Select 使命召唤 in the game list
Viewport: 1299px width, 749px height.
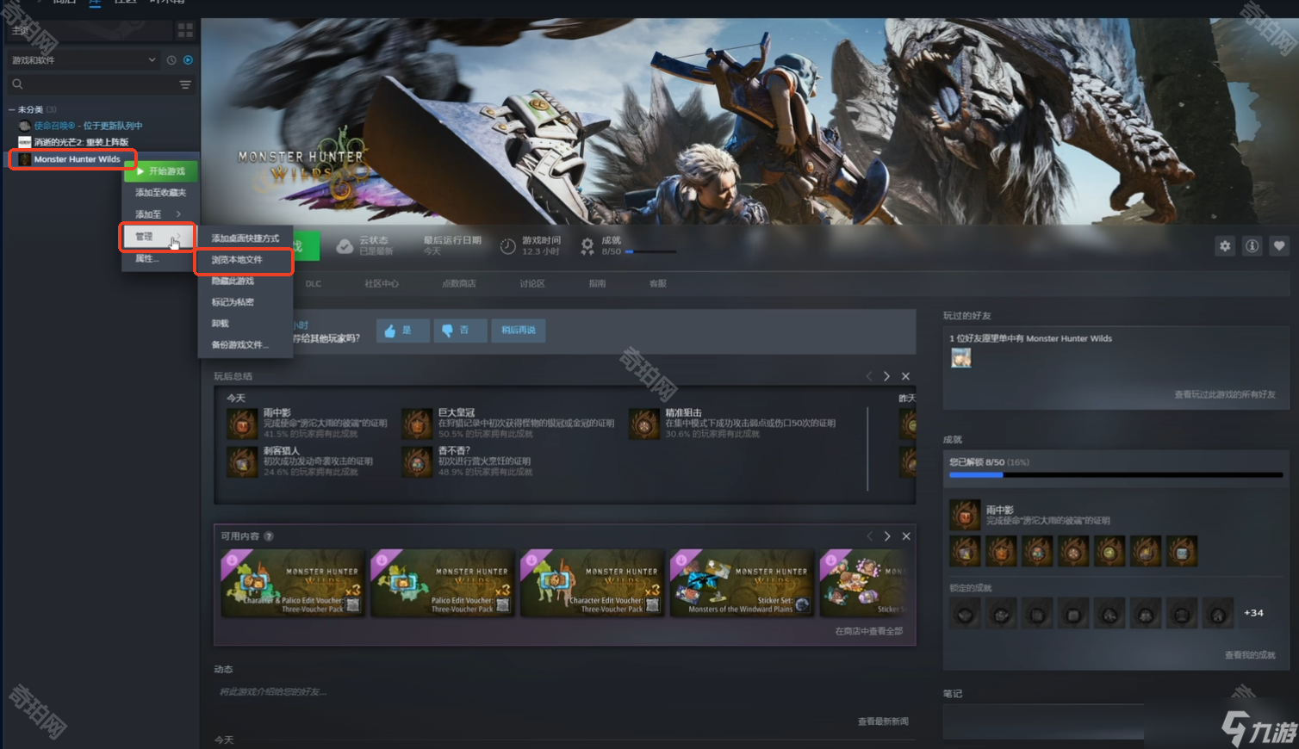coord(88,126)
